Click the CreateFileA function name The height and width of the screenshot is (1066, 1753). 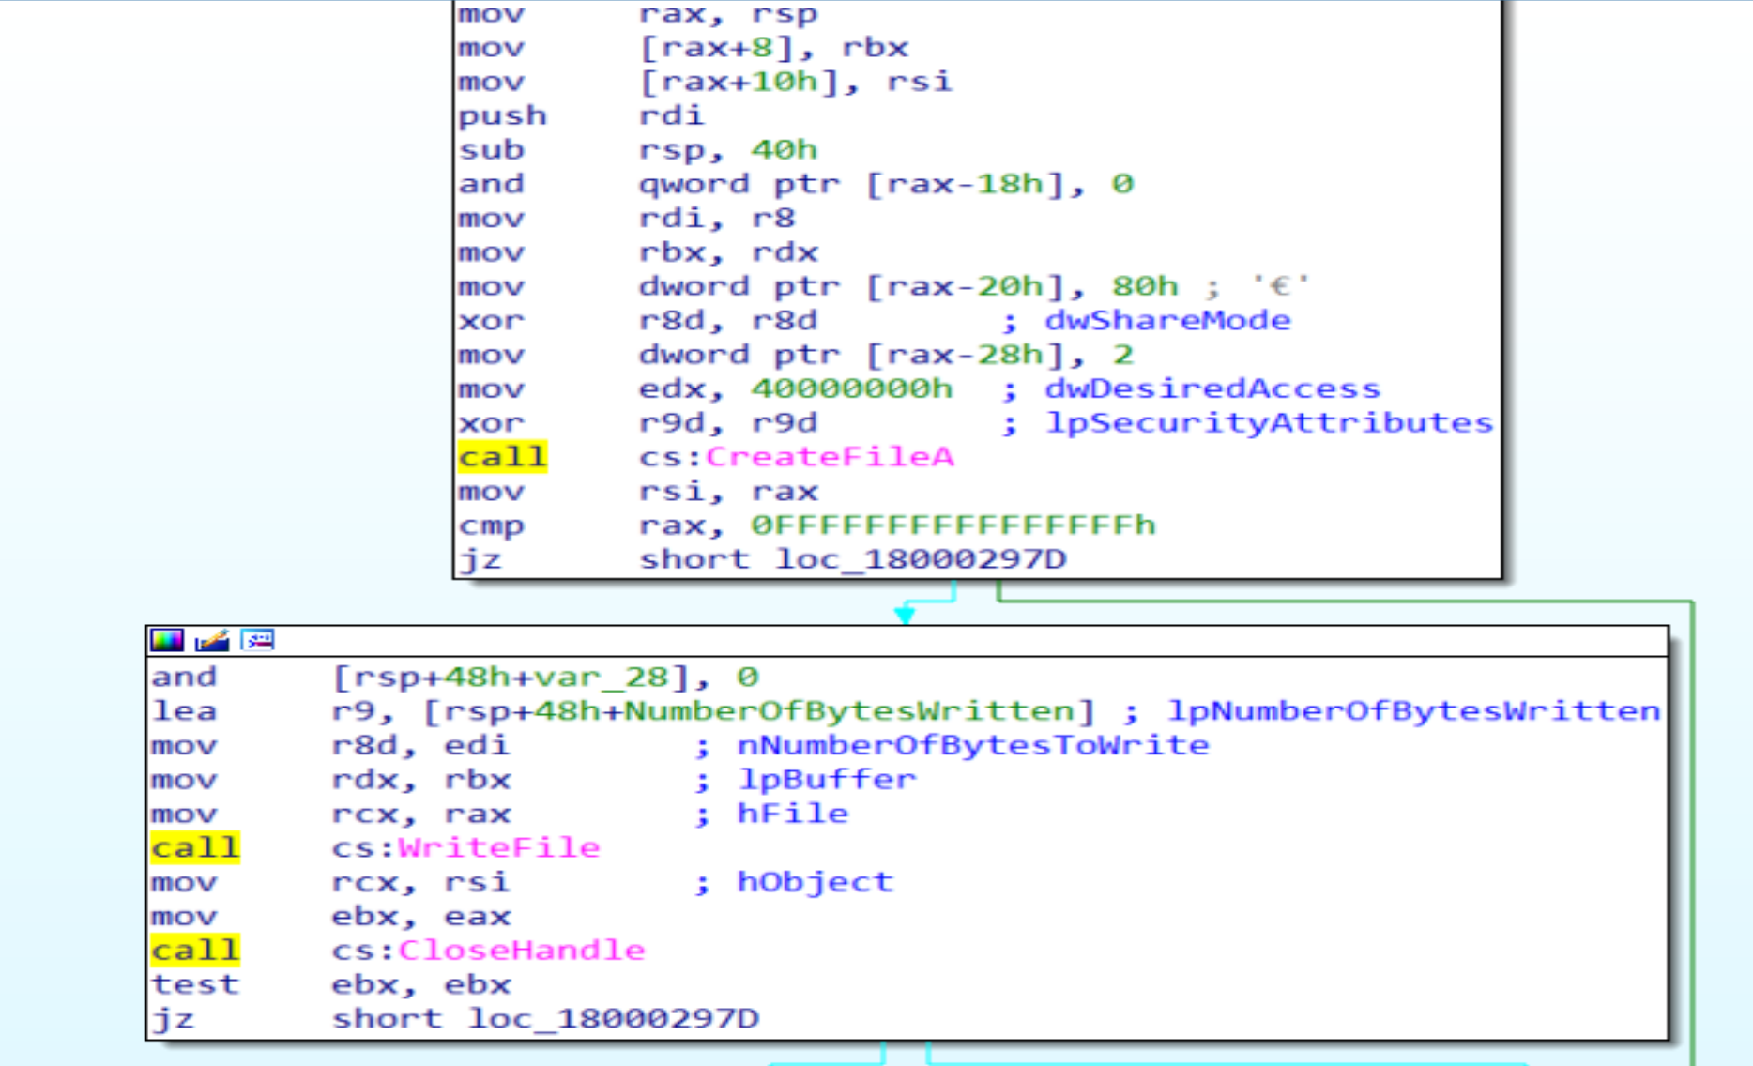(x=830, y=457)
